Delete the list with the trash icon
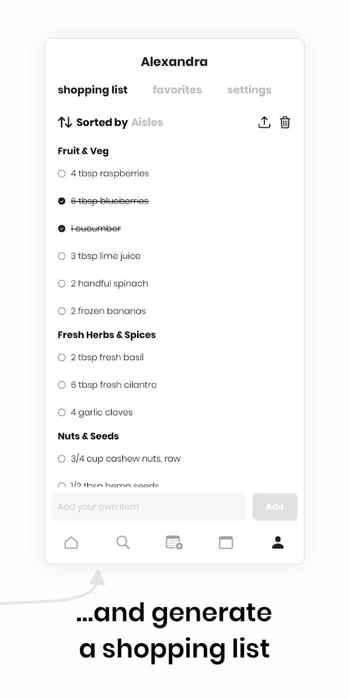Image resolution: width=349 pixels, height=699 pixels. 285,122
